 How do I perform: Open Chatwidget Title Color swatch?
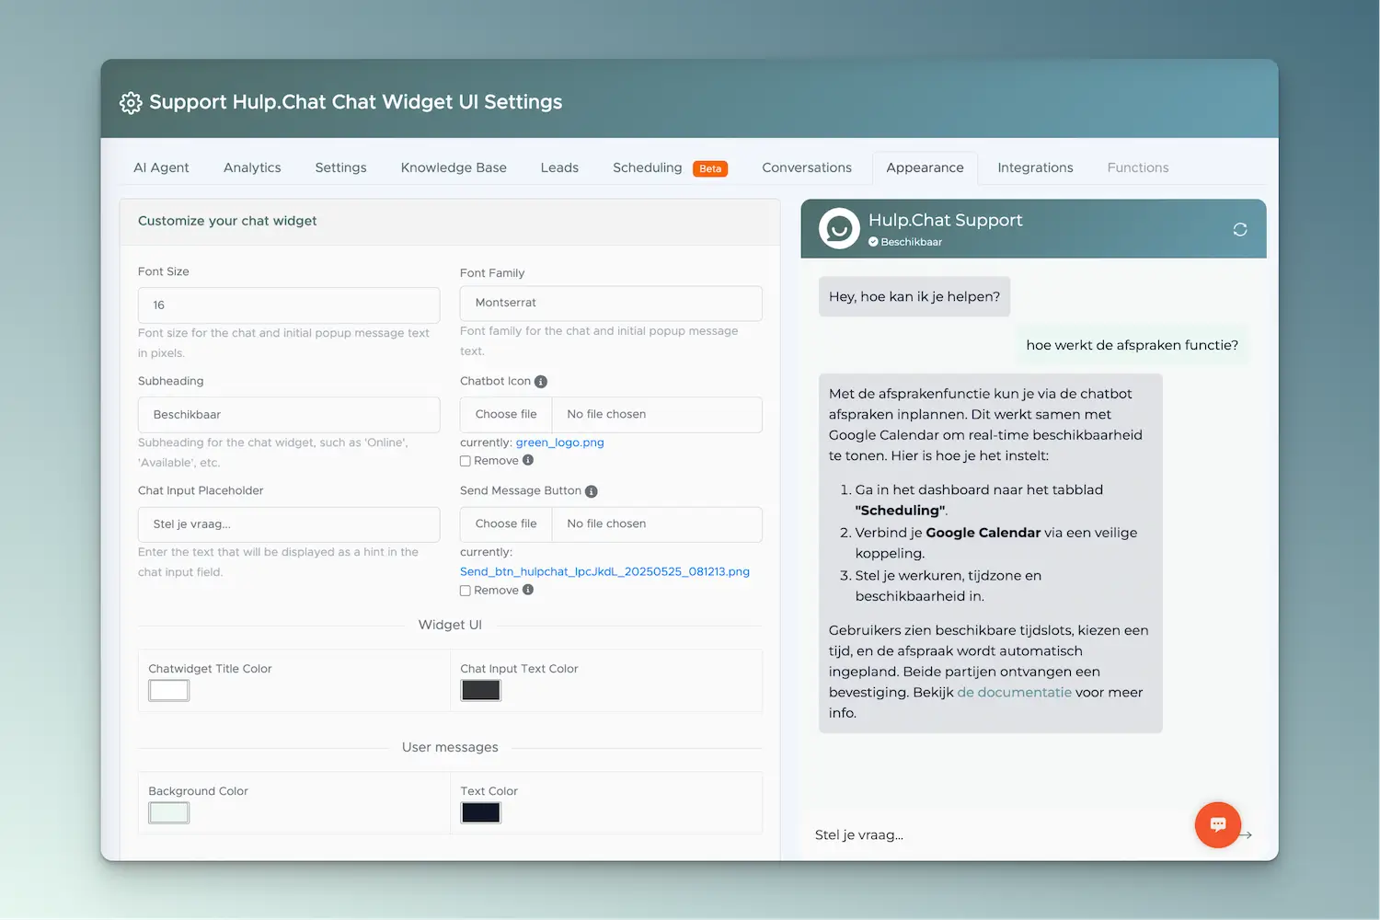pos(169,690)
